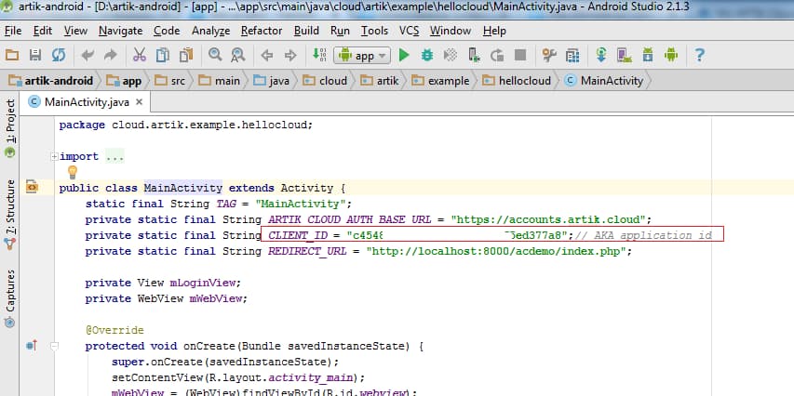Collapse the onCreate method fold marker
Image resolution: width=794 pixels, height=396 pixels.
click(x=54, y=346)
